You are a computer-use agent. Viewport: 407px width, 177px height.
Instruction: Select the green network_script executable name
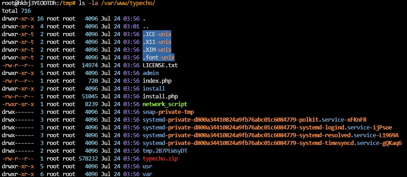(x=165, y=104)
